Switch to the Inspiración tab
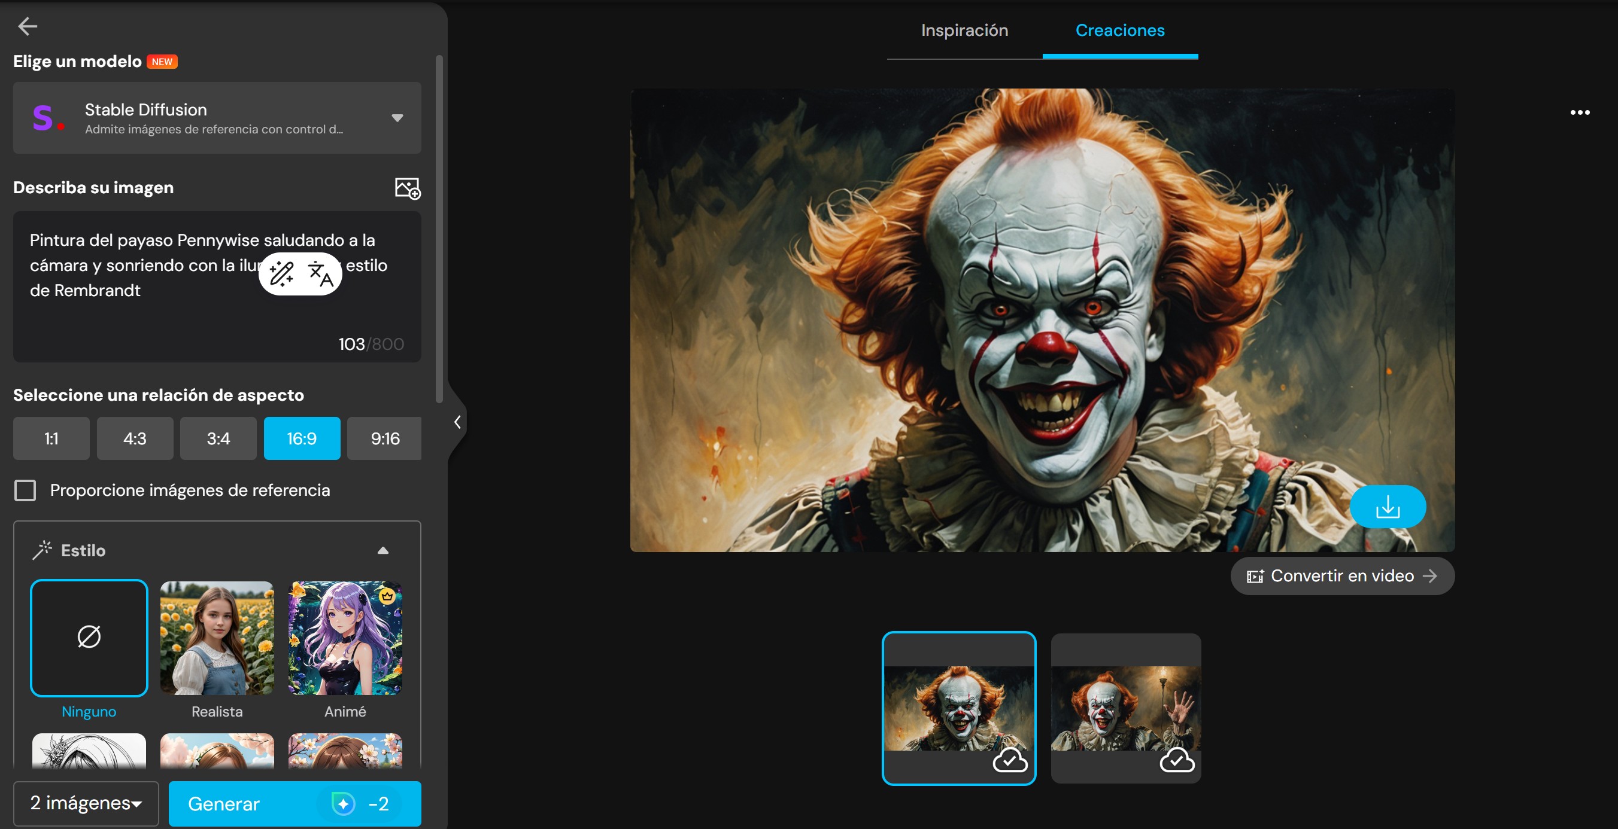Viewport: 1618px width, 829px height. tap(964, 30)
